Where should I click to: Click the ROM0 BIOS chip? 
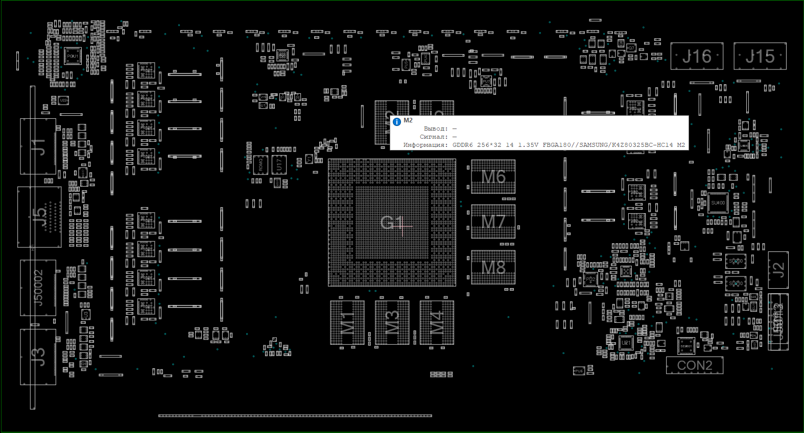[x=261, y=165]
